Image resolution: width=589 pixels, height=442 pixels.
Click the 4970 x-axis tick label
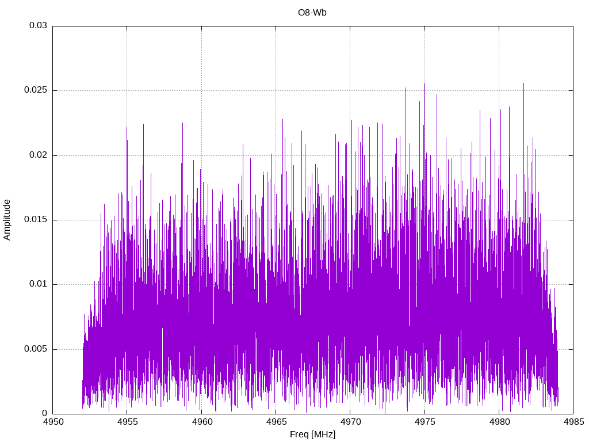coord(350,422)
